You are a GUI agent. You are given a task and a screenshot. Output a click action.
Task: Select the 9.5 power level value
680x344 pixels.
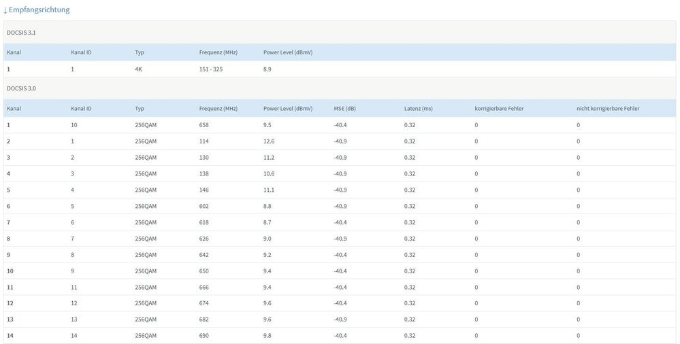268,125
